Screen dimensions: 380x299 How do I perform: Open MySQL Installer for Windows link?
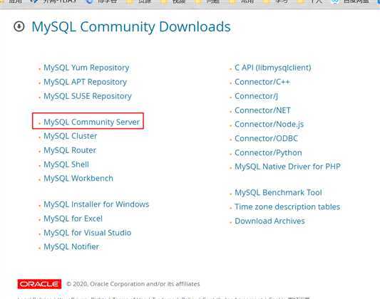point(96,204)
